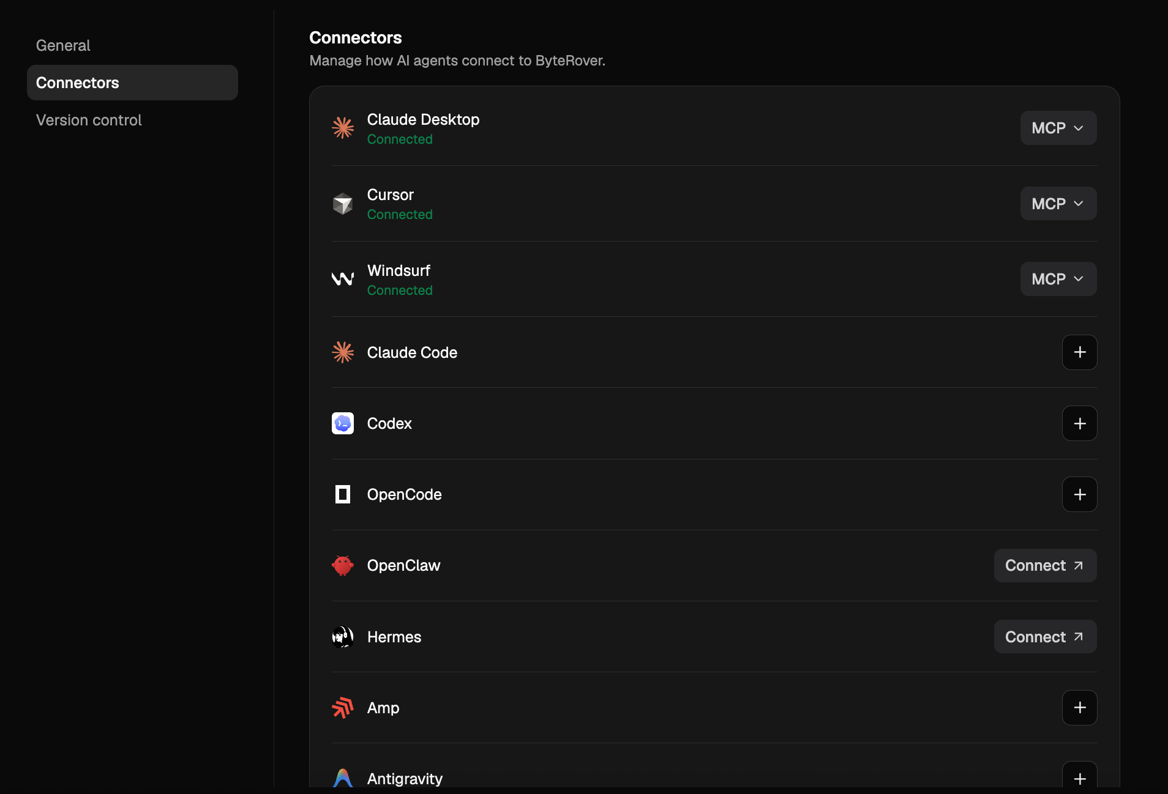The height and width of the screenshot is (794, 1168).
Task: Click the Codex name label
Action: (389, 423)
